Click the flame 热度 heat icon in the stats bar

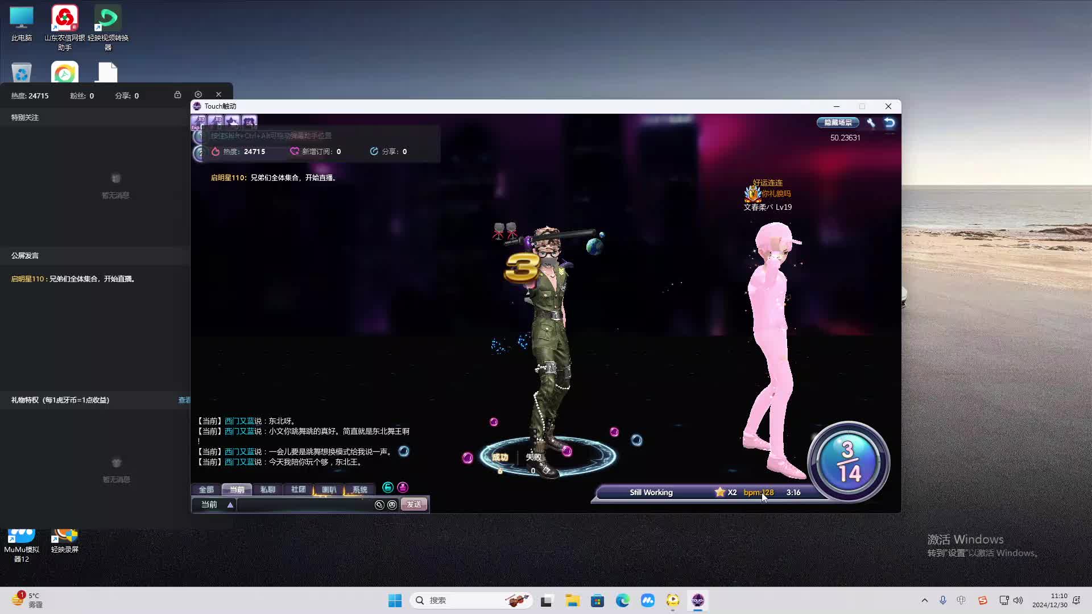[x=215, y=151]
